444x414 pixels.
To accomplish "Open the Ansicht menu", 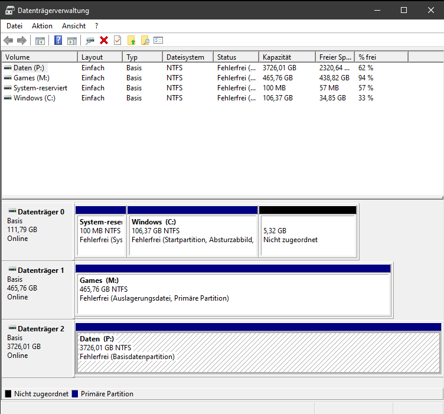I will coord(74,26).
